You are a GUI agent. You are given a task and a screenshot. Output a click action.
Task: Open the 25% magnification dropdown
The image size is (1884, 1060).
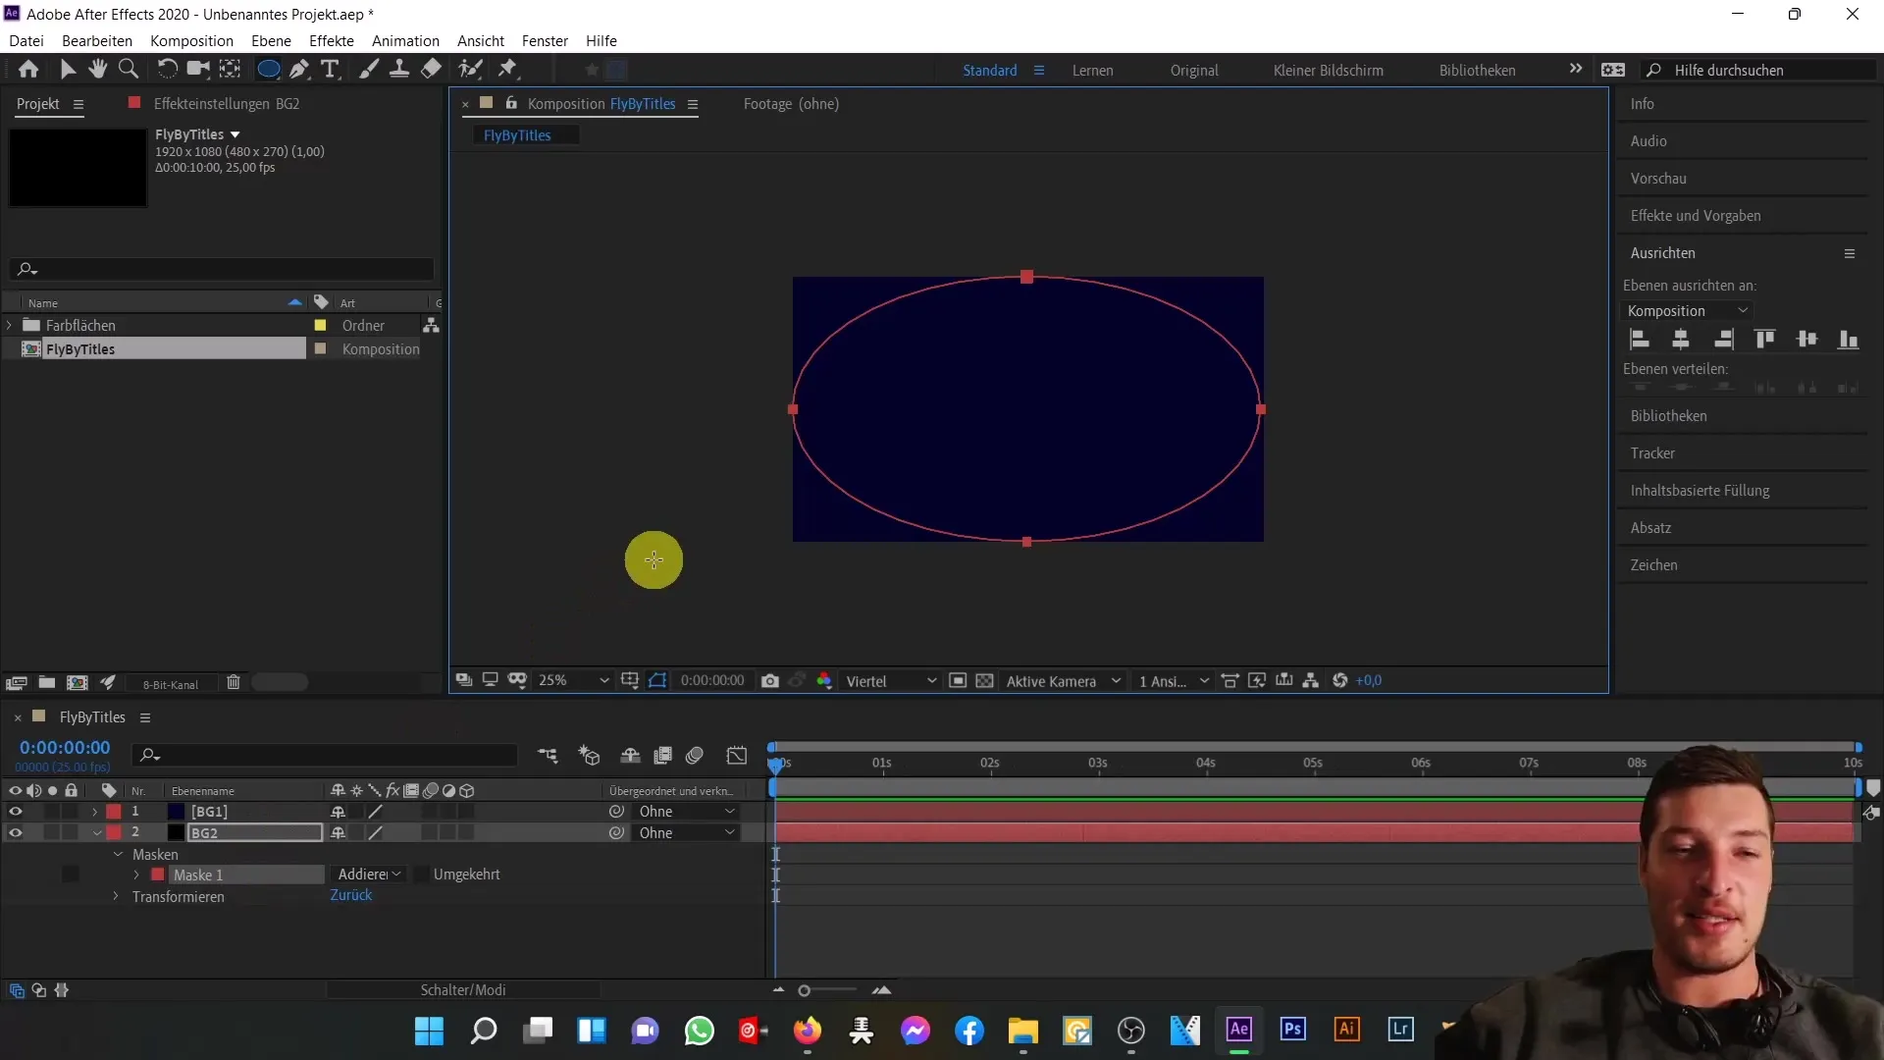(574, 680)
